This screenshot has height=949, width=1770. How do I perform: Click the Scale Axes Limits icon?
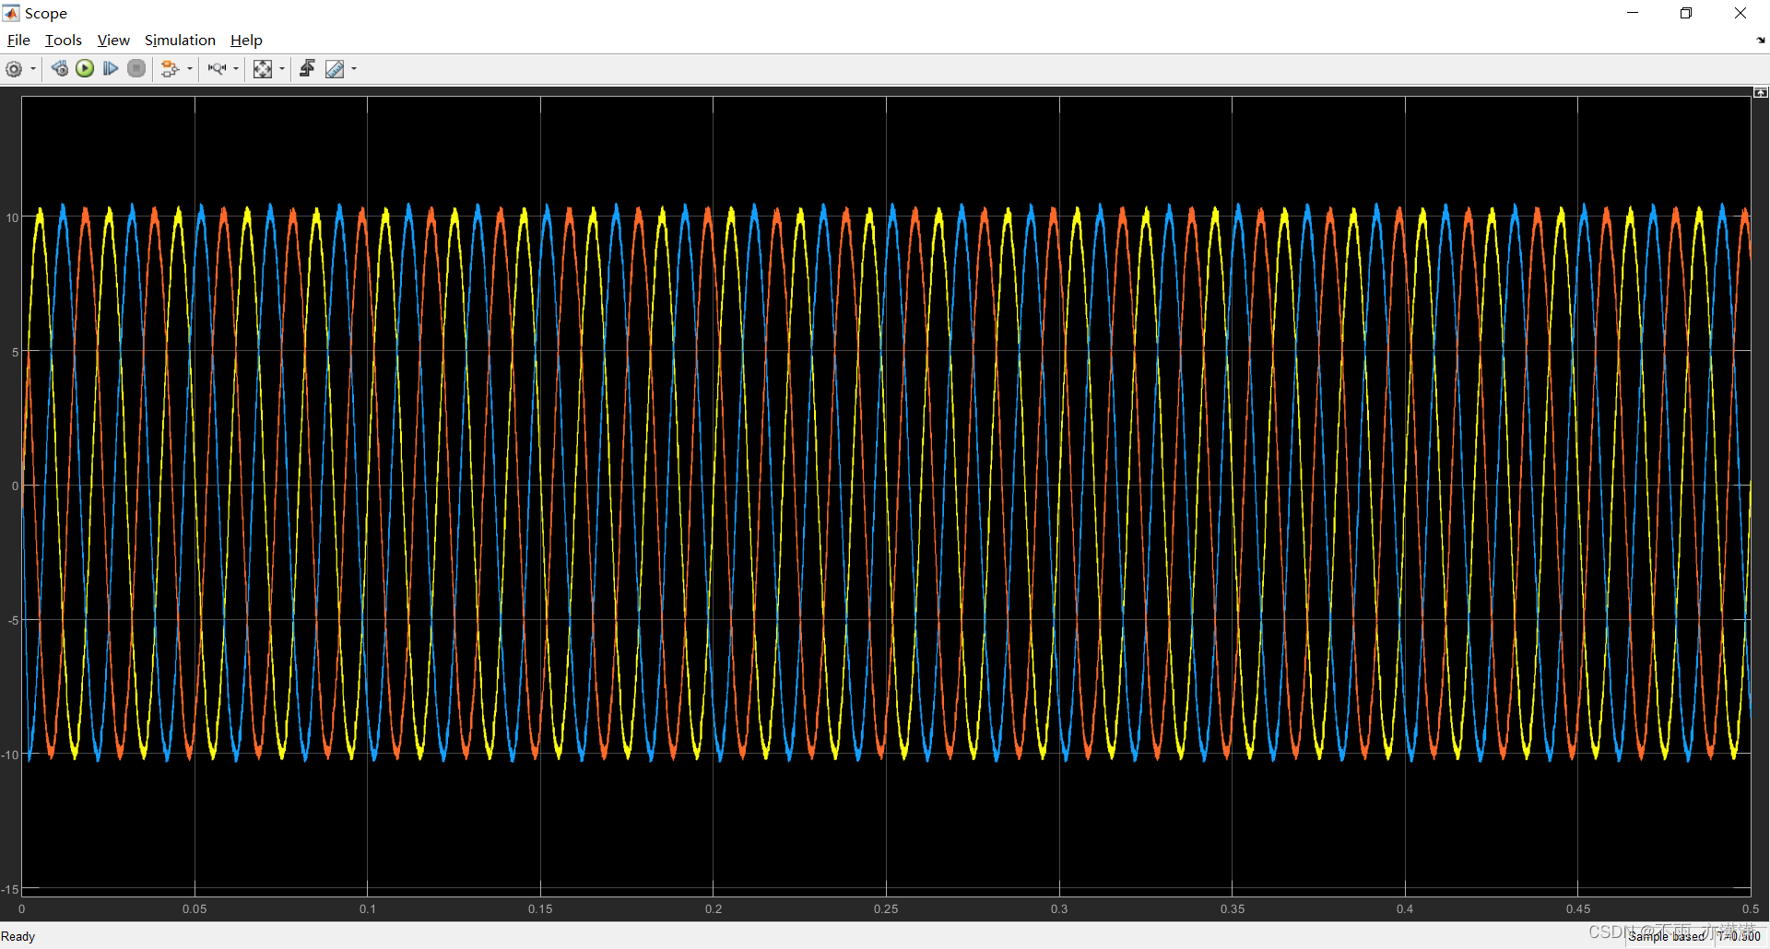click(263, 69)
